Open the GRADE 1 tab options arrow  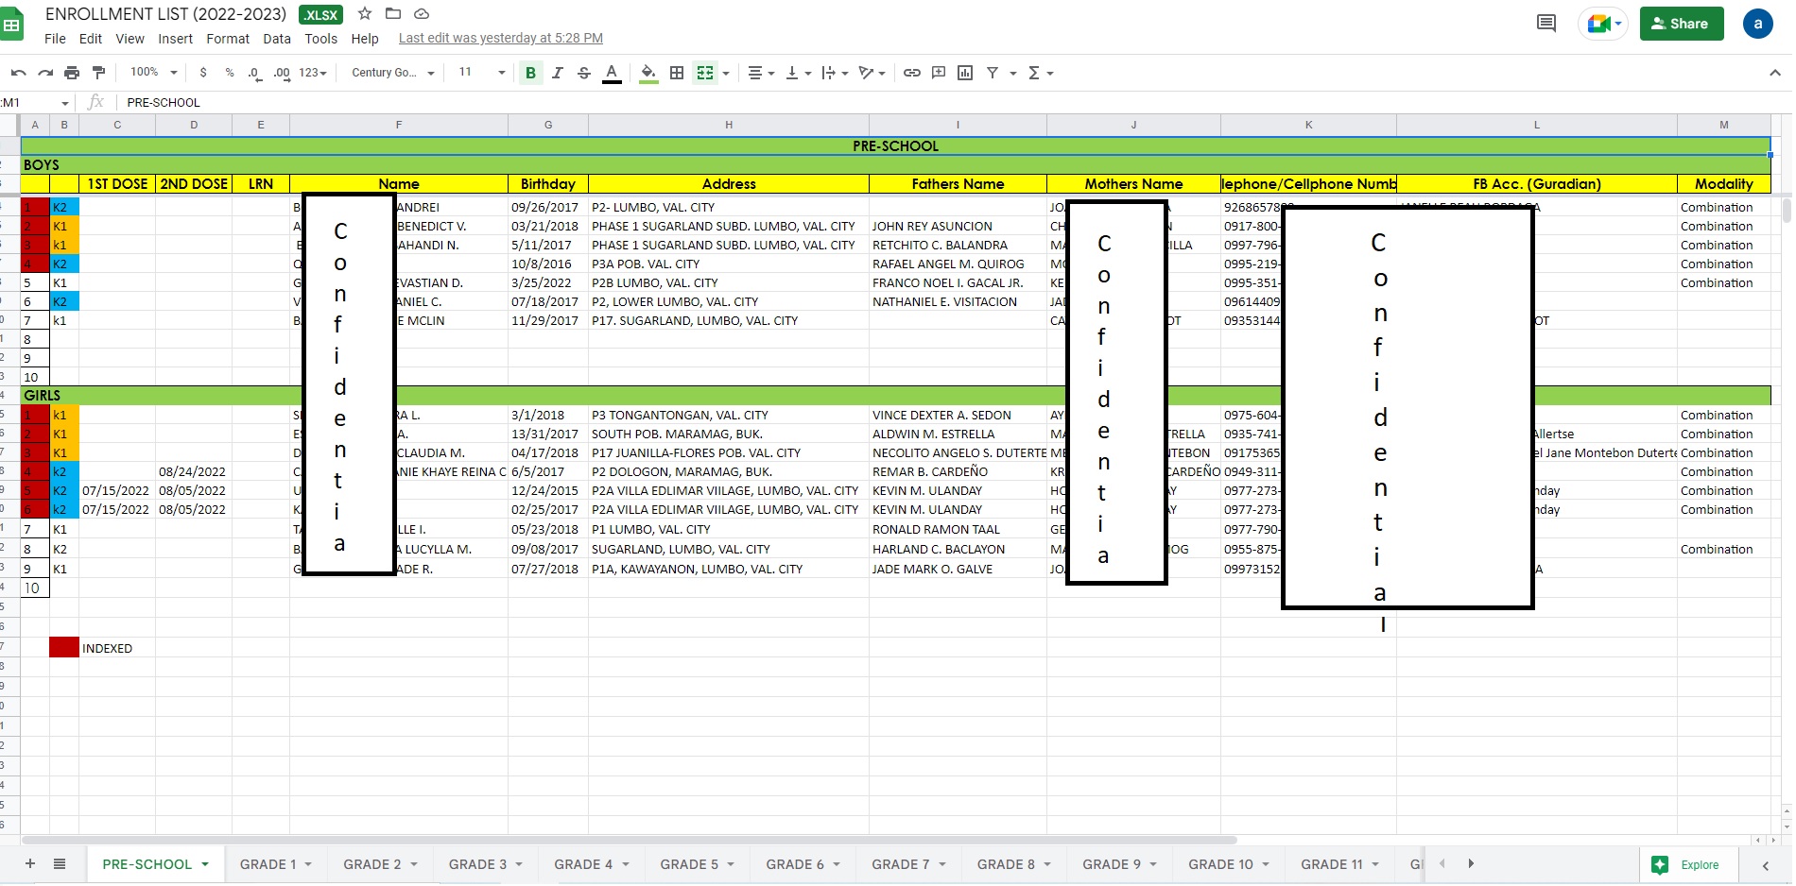coord(308,864)
